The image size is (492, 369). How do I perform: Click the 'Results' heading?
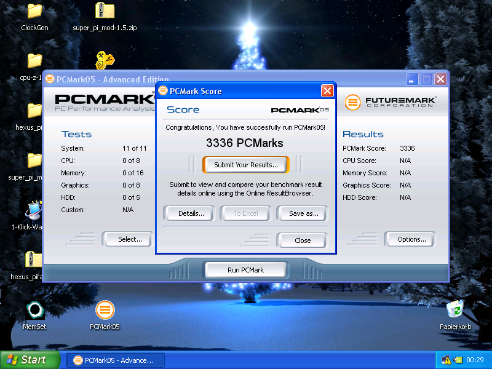[x=363, y=134]
